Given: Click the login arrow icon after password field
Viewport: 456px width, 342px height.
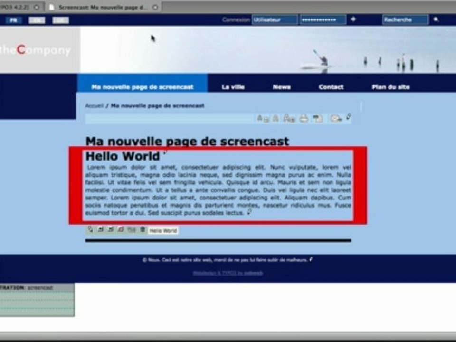Looking at the screenshot, I should click(353, 19).
